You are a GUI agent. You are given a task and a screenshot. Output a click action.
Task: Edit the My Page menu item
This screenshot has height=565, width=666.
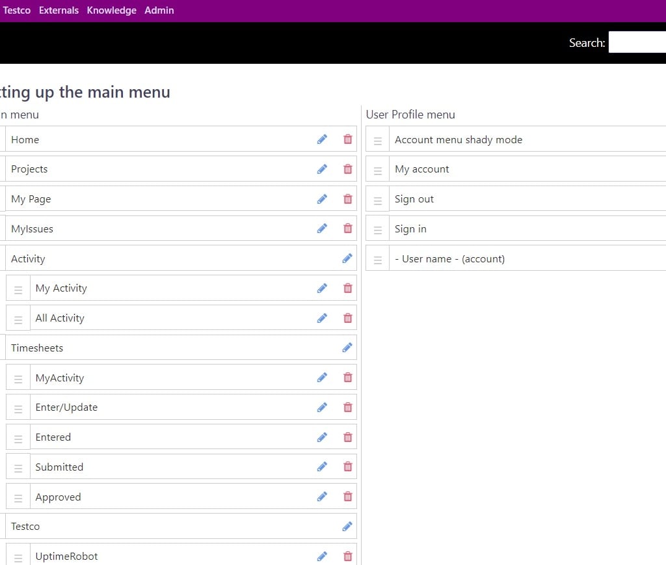click(322, 199)
